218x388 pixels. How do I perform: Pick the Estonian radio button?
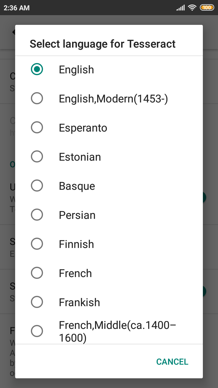[37, 157]
